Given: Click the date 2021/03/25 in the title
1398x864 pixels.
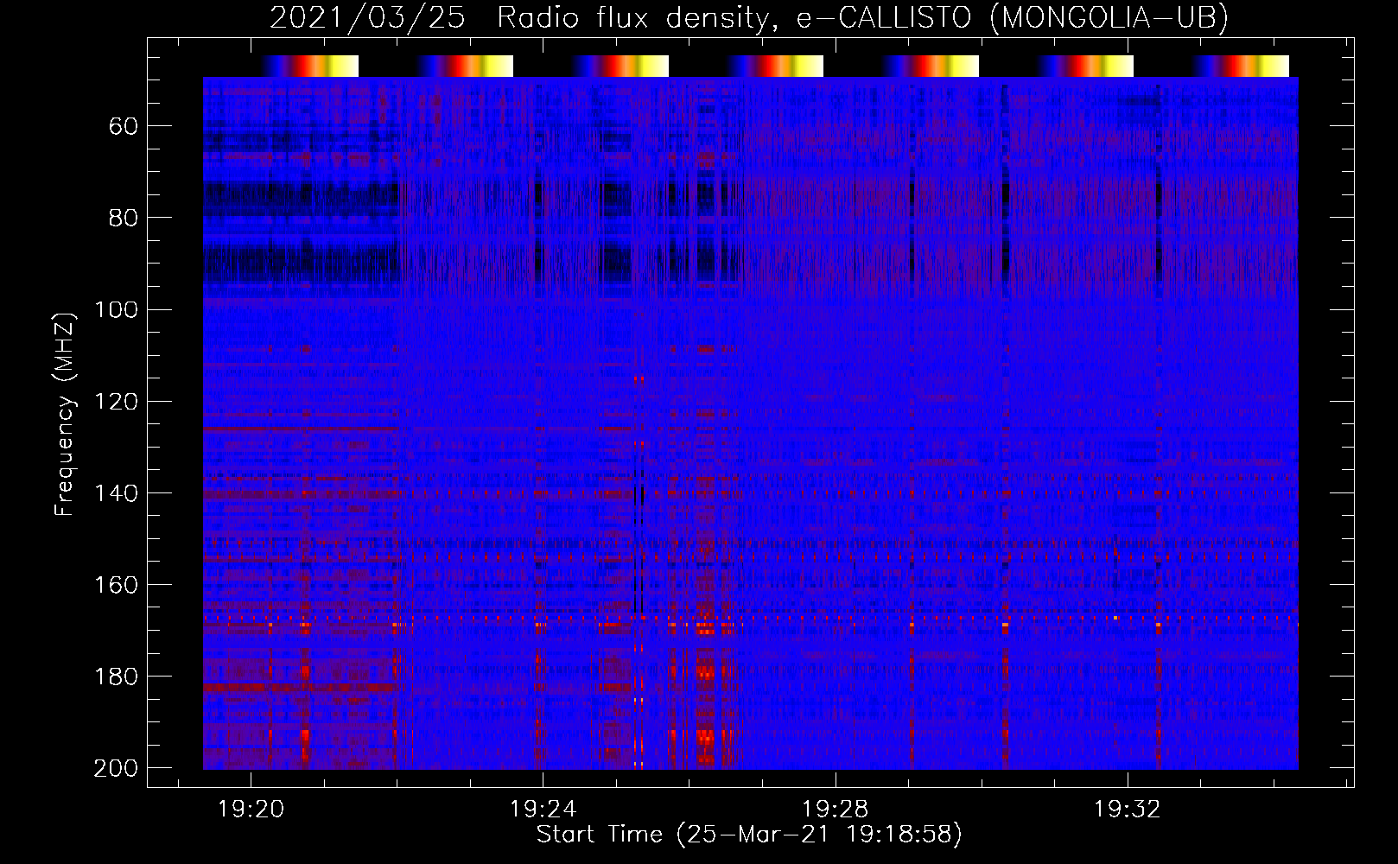Looking at the screenshot, I should pyautogui.click(x=368, y=17).
